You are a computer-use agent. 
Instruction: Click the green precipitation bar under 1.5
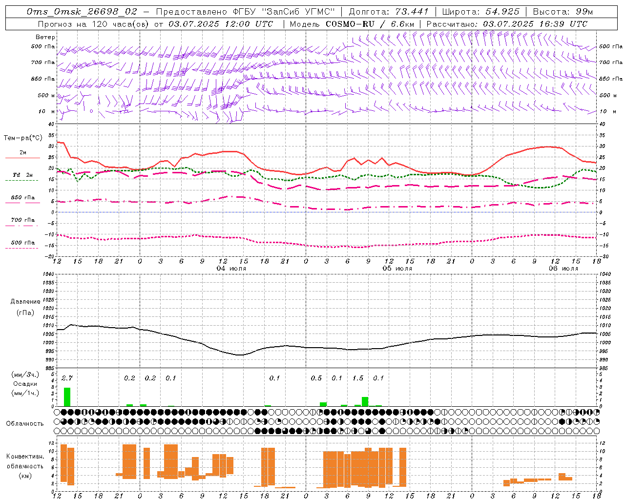365,401
